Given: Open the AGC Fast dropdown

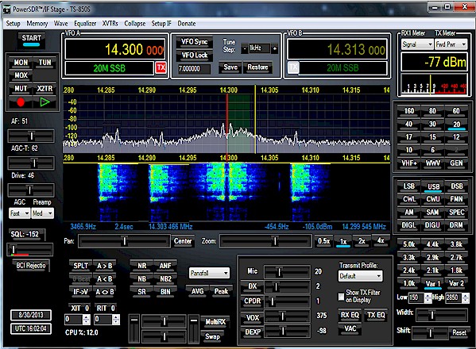Looking at the screenshot, I should (19, 213).
